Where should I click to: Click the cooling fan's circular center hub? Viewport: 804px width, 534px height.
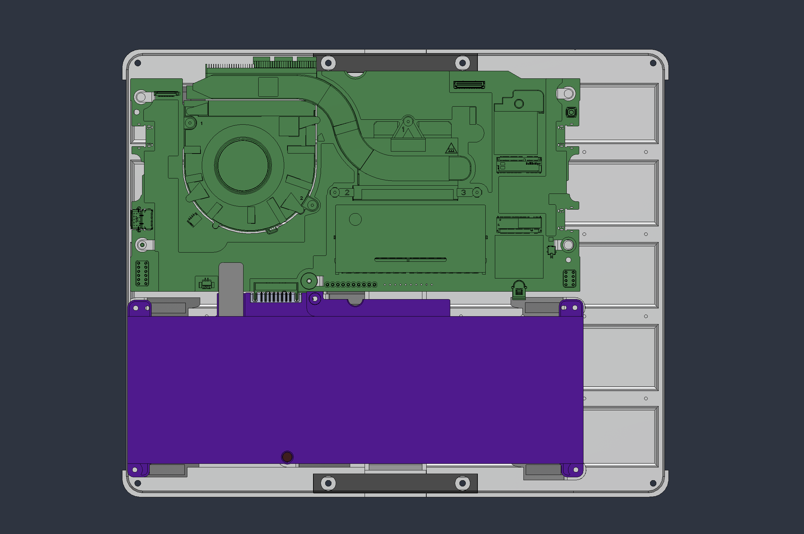(x=243, y=165)
